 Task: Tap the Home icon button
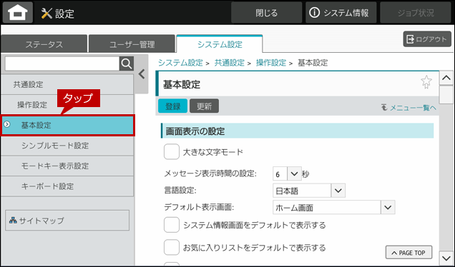click(18, 12)
